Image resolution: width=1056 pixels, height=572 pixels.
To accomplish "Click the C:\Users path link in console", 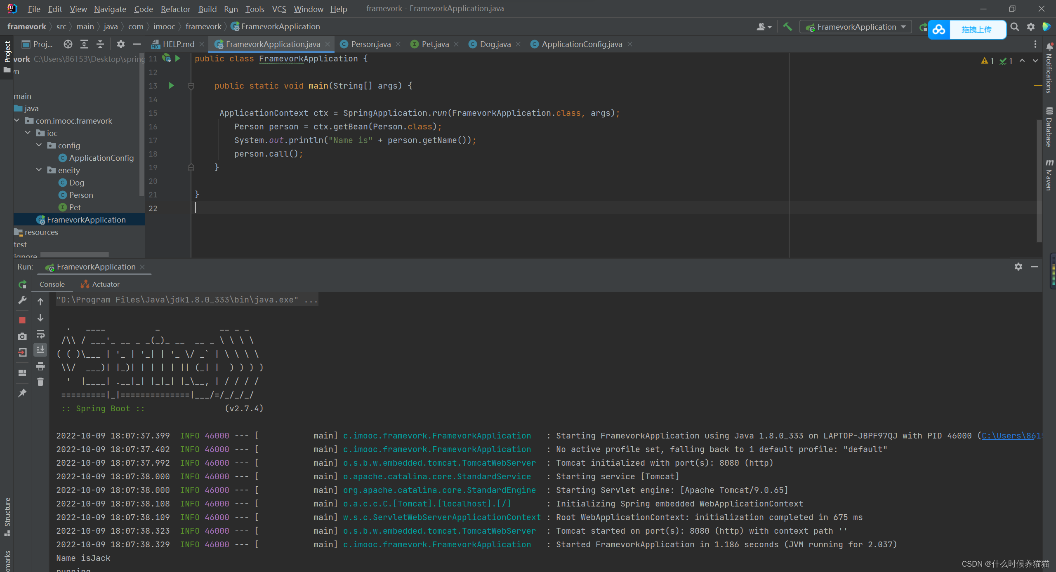I will click(1011, 436).
